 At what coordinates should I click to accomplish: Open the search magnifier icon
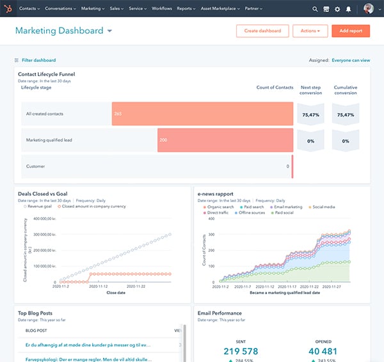click(315, 10)
